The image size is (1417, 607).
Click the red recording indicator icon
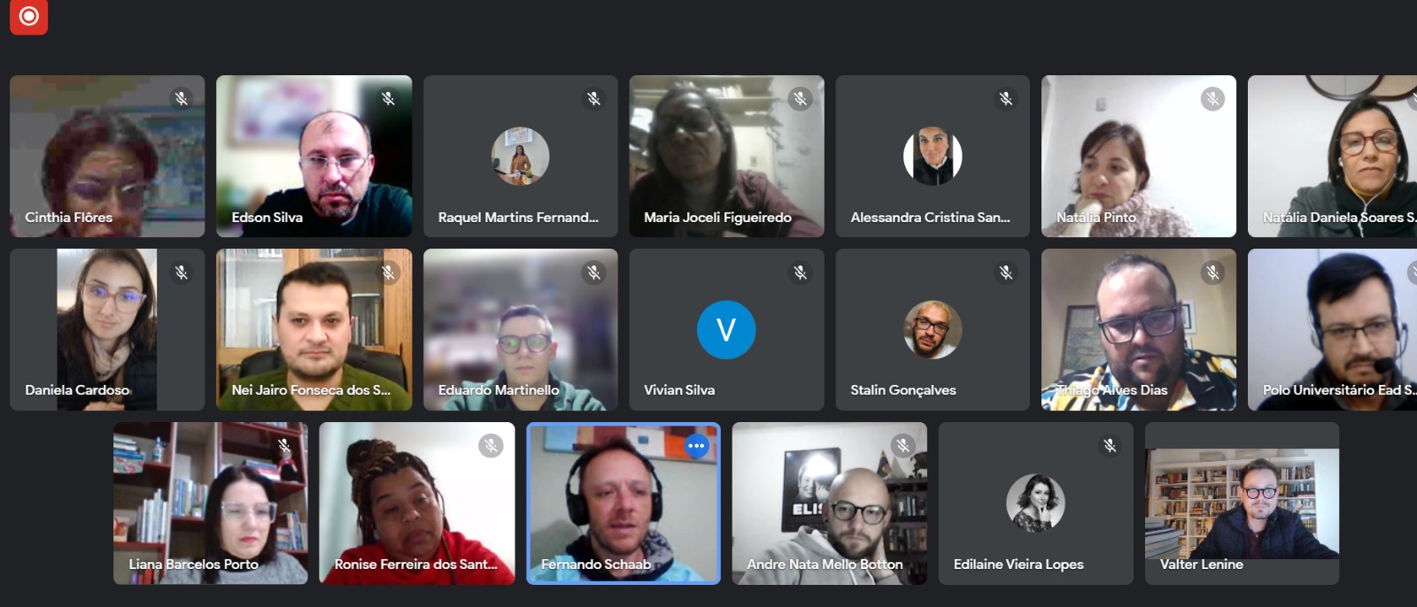28,16
